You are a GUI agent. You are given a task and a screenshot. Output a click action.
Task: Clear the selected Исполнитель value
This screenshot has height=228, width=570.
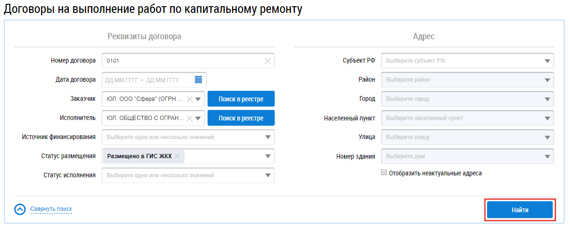(189, 118)
